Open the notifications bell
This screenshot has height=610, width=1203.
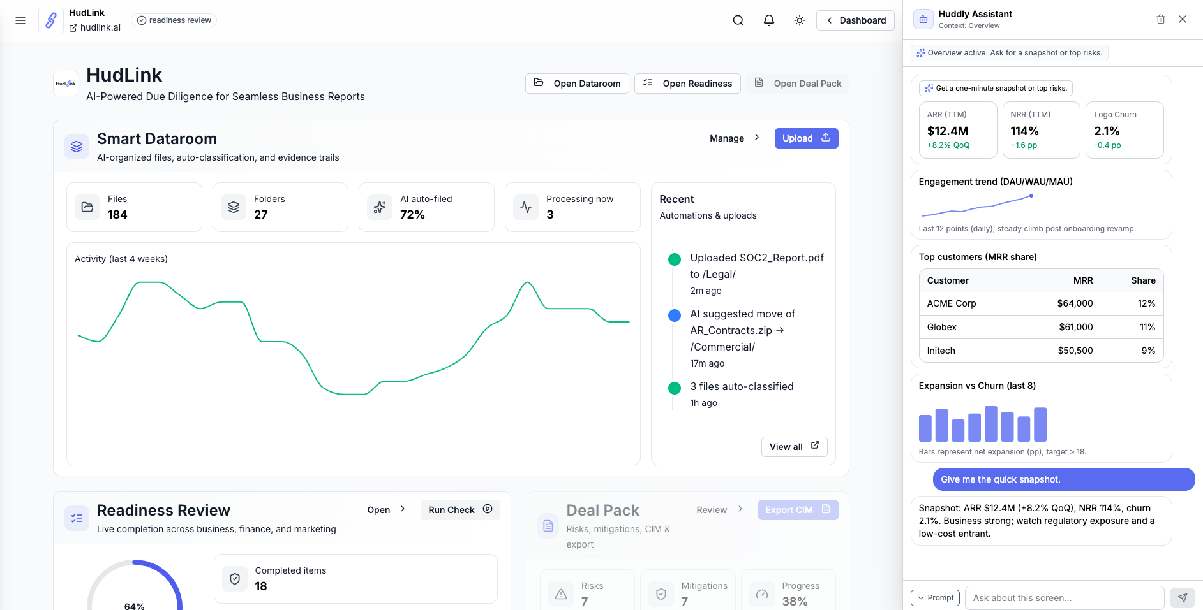pyautogui.click(x=769, y=20)
